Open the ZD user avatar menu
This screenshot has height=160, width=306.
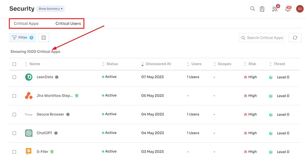tap(300, 9)
